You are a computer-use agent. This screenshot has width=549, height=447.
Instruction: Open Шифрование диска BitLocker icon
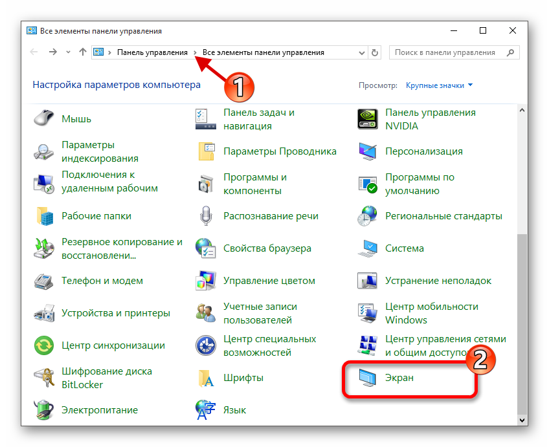43,378
